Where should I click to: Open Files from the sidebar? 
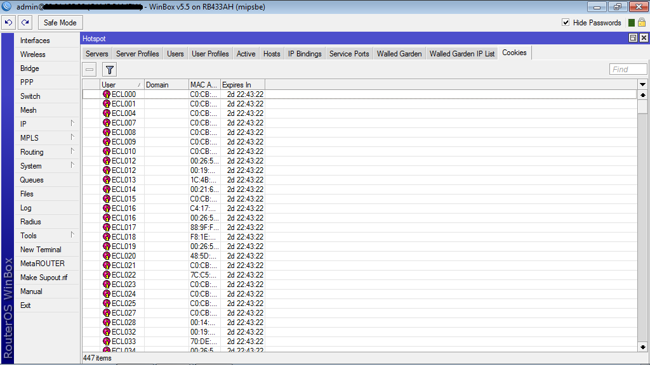click(x=47, y=194)
